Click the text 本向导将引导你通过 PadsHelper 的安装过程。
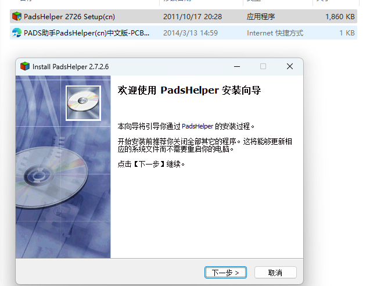Image resolution: width=377 pixels, height=286 pixels. click(186, 126)
